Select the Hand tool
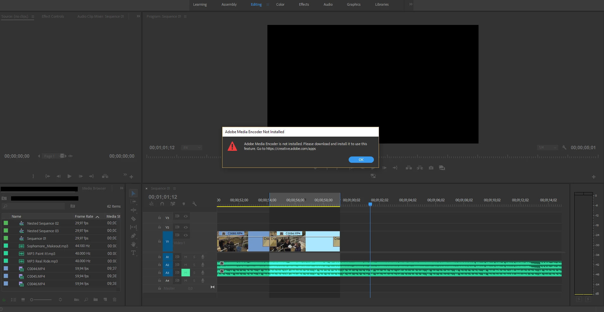This screenshot has height=312, width=604. pyautogui.click(x=133, y=244)
